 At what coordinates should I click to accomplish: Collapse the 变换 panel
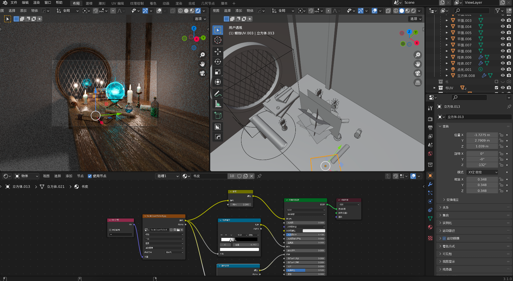point(475,126)
